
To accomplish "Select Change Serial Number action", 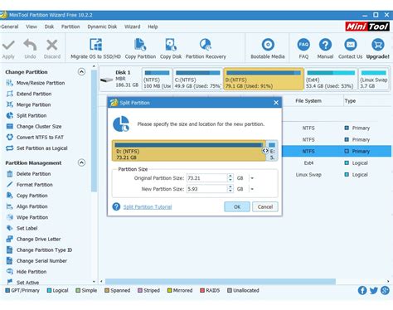I will pos(36,261).
